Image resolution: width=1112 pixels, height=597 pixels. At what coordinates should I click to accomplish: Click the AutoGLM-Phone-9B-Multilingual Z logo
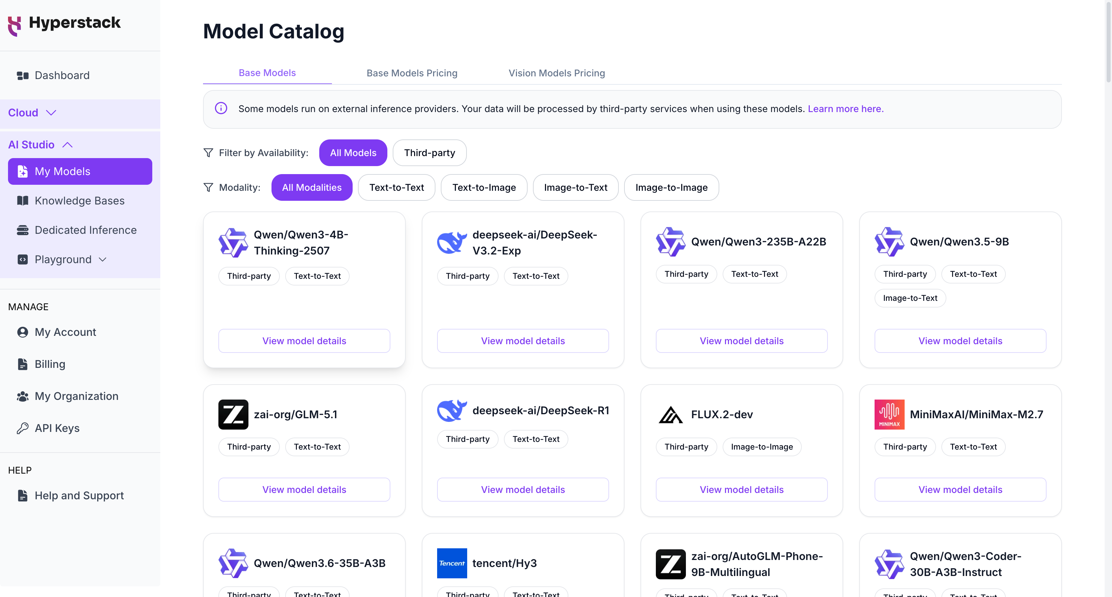pos(671,564)
